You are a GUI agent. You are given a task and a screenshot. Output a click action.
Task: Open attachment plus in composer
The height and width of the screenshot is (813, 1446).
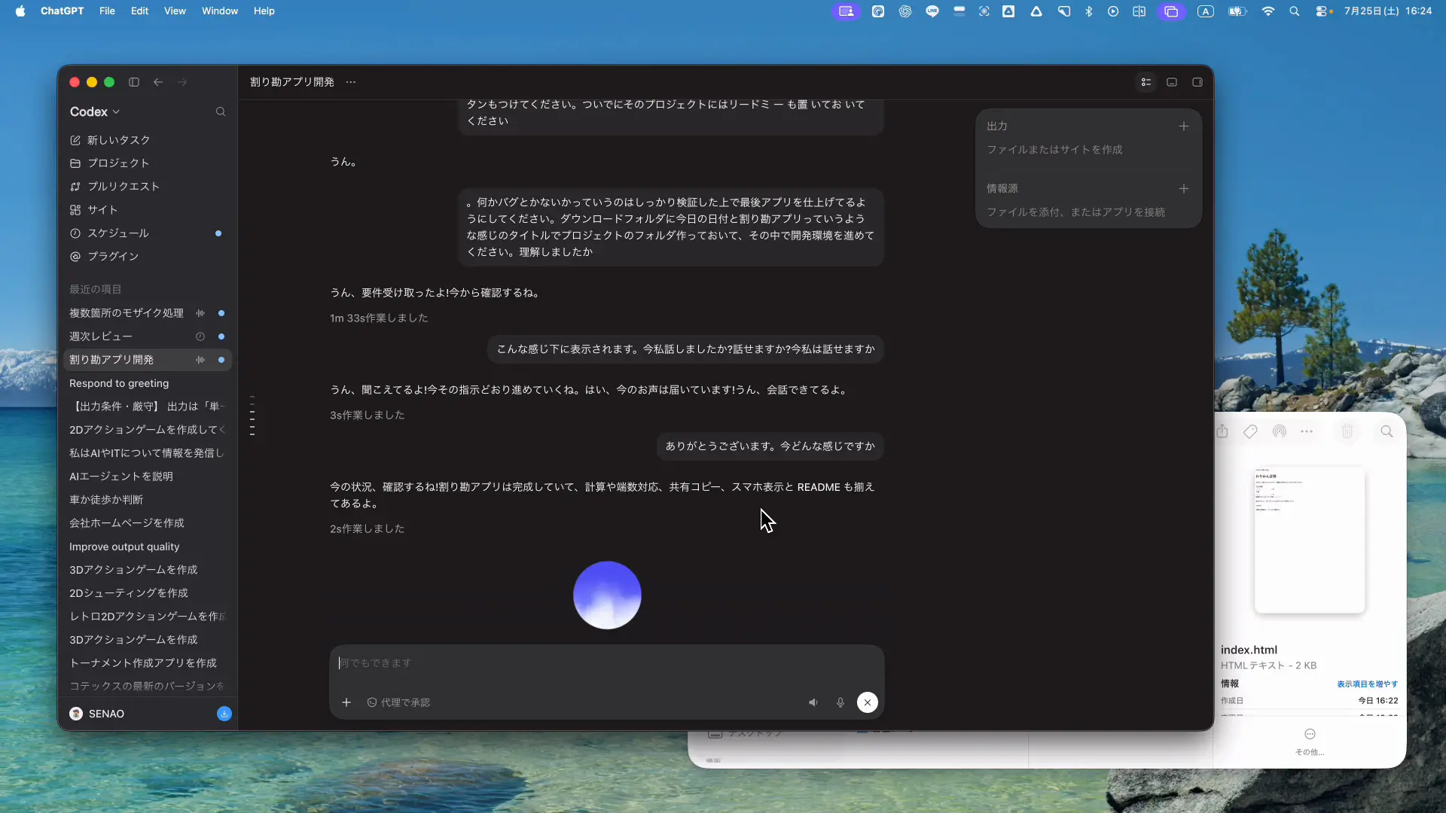(x=346, y=702)
